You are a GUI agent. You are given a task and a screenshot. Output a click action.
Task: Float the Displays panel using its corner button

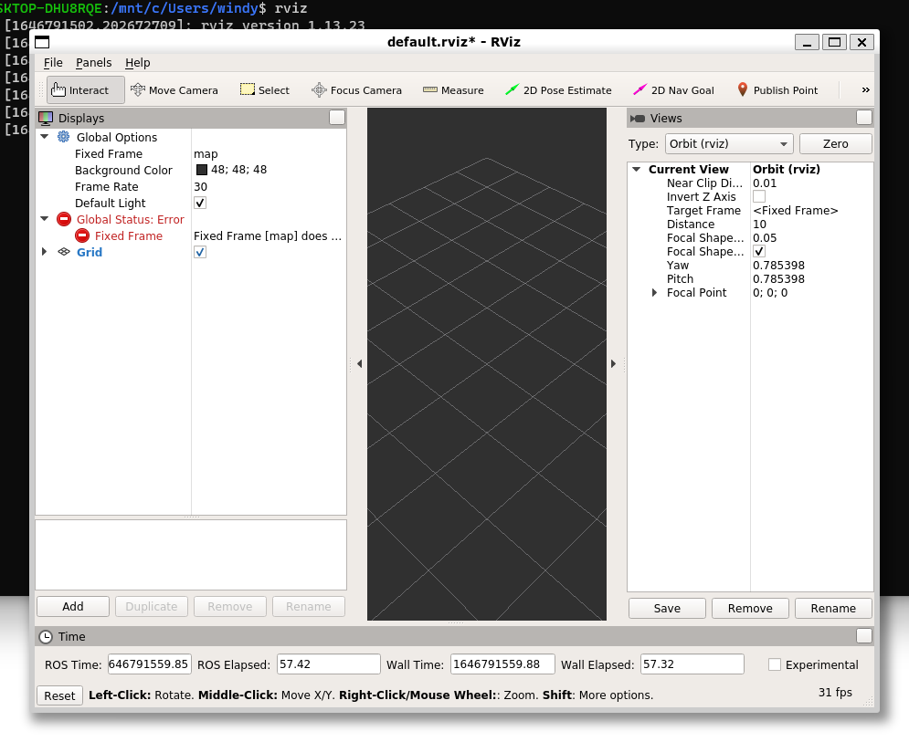tap(337, 118)
